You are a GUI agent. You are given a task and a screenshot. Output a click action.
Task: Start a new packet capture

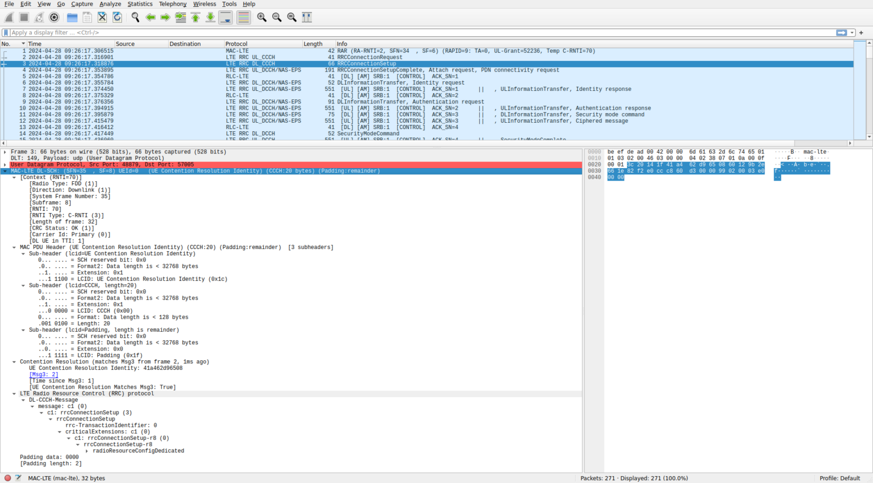(x=8, y=17)
